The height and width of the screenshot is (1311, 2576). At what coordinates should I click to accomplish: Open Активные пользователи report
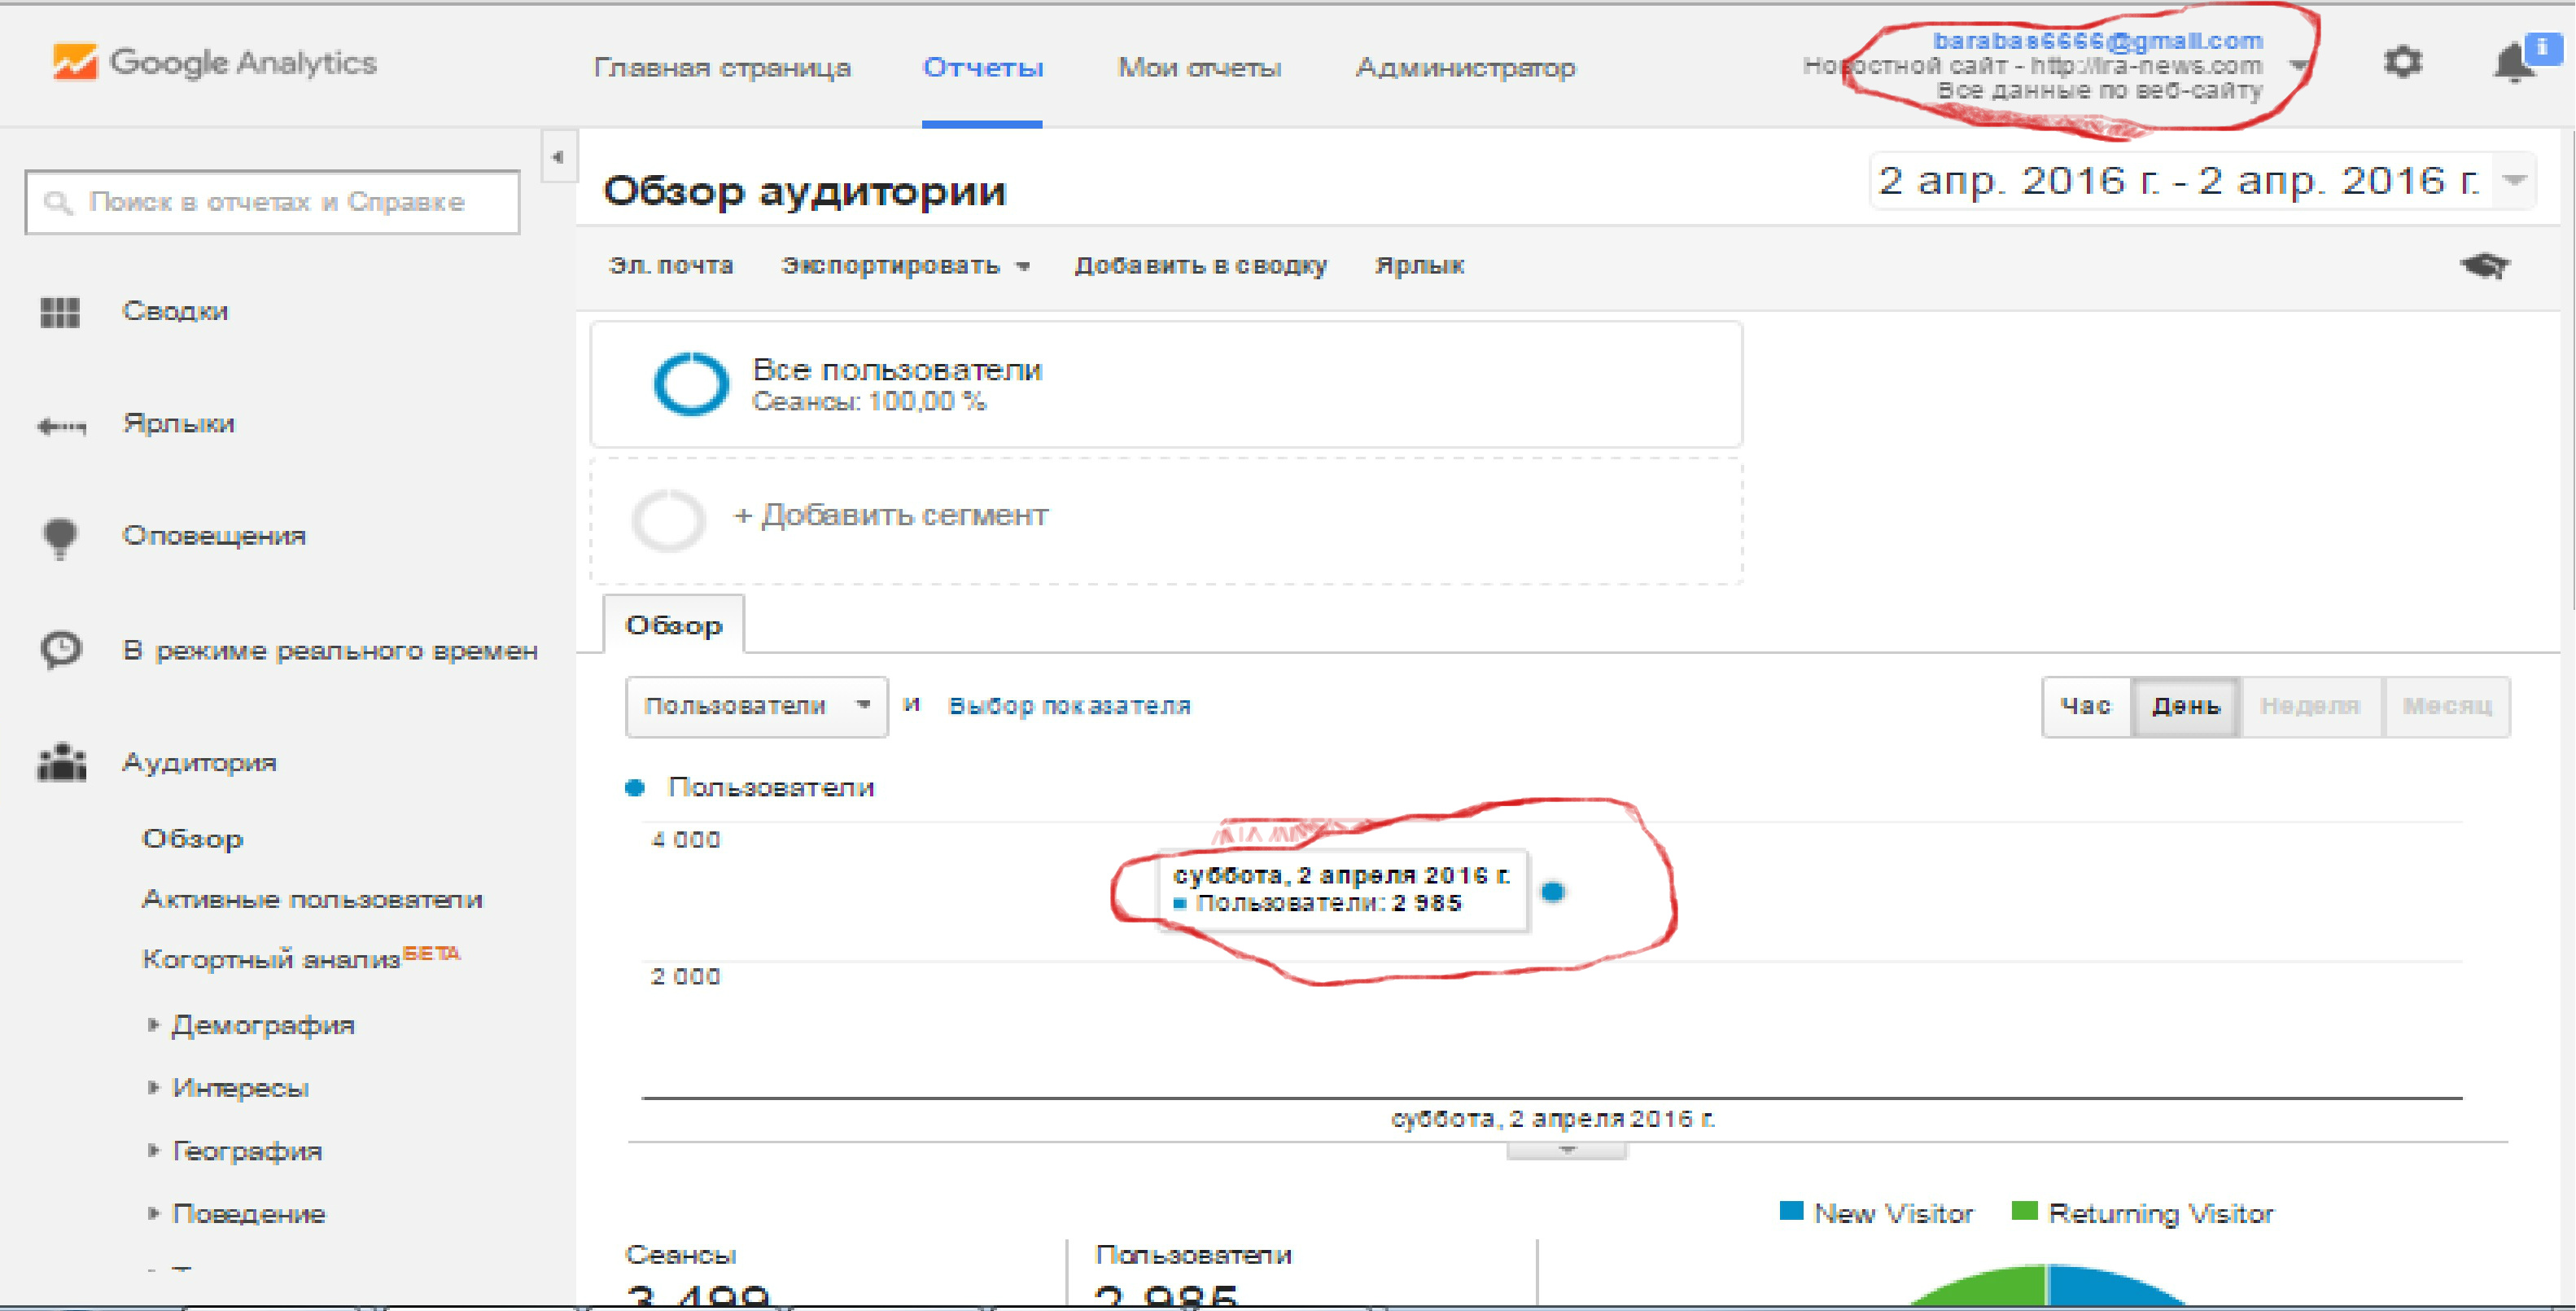pos(312,899)
